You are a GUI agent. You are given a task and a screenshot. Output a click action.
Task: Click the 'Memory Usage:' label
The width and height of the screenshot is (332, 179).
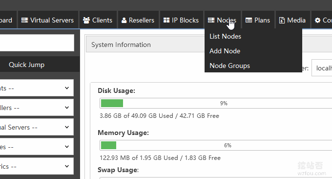123,133
